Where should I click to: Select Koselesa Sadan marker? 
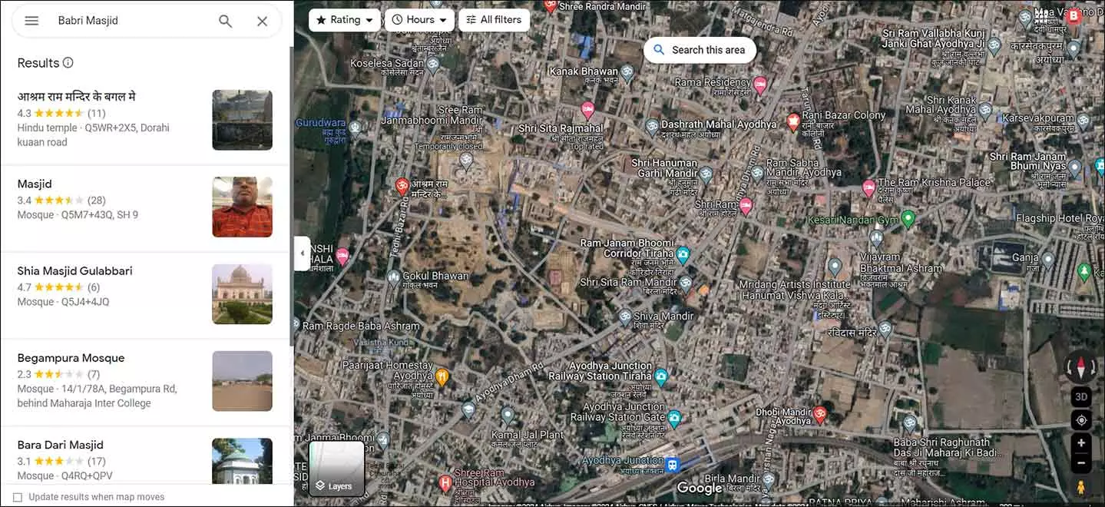click(x=433, y=64)
